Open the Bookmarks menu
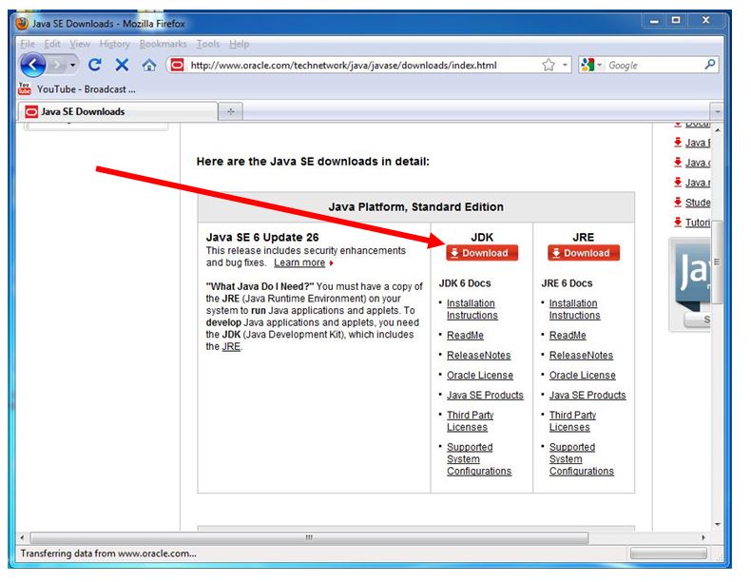751x582 pixels. click(164, 44)
